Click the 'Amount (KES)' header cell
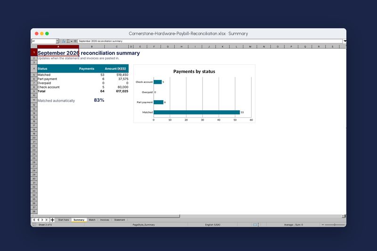This screenshot has width=377, height=251. click(x=116, y=68)
